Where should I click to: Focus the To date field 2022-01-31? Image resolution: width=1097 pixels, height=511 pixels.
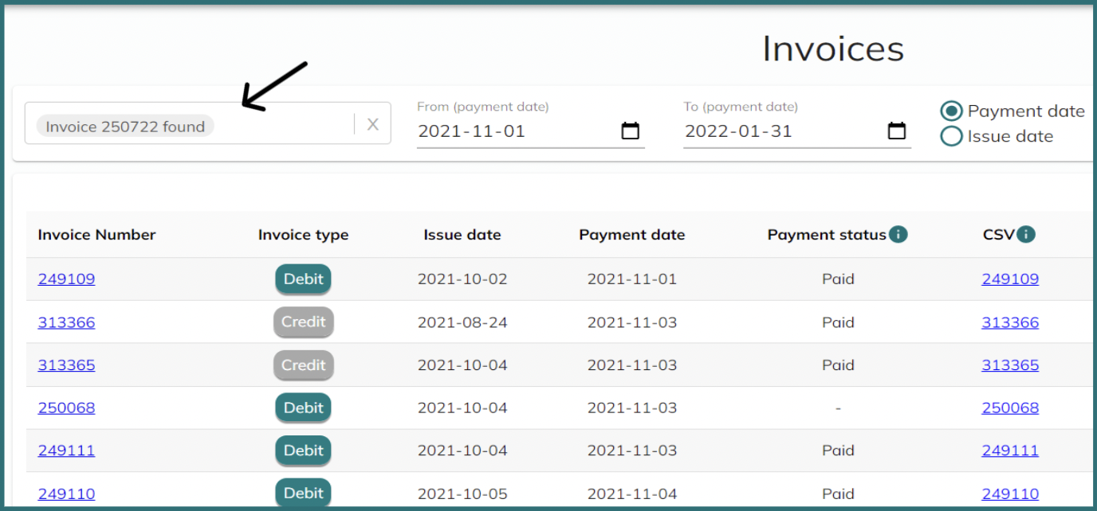pos(797,131)
